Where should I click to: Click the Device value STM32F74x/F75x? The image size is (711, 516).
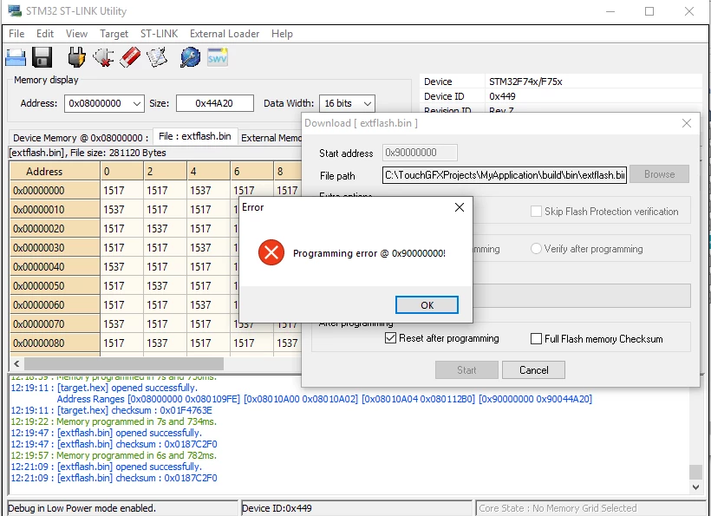tap(525, 82)
